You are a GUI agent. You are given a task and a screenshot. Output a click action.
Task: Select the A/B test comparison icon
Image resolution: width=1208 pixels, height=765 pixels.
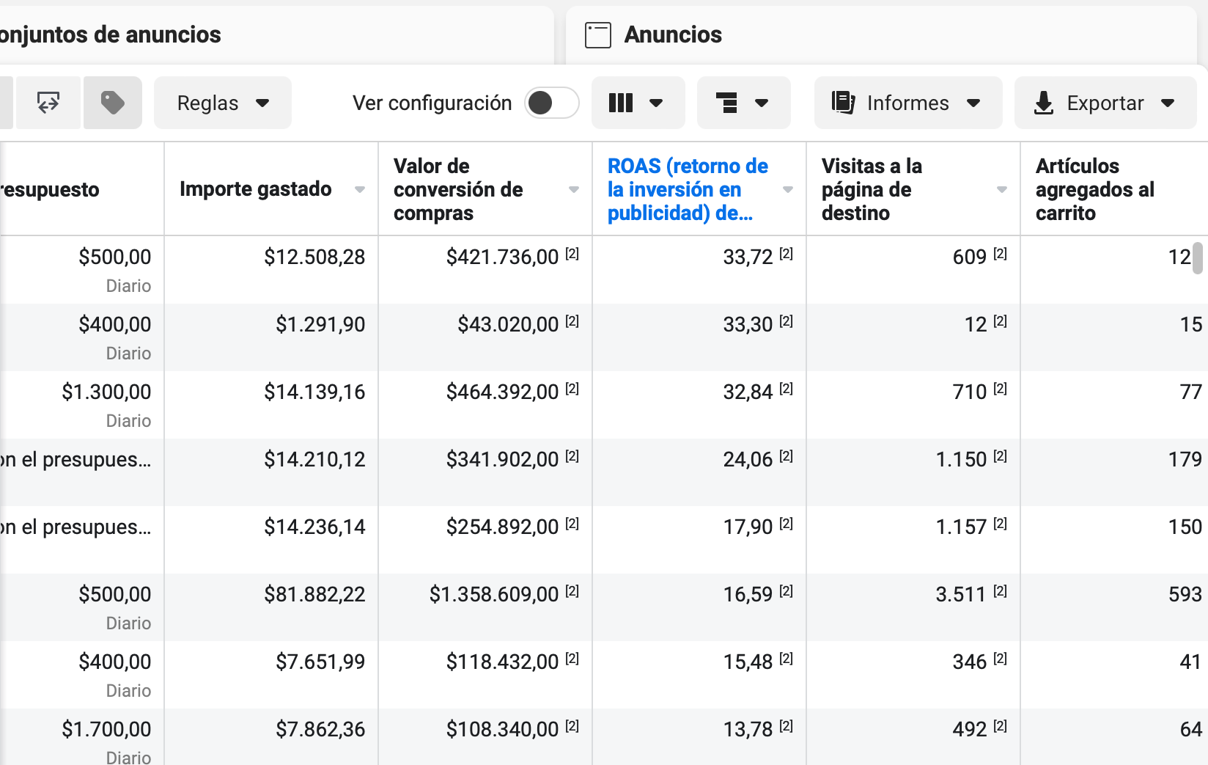pos(48,103)
